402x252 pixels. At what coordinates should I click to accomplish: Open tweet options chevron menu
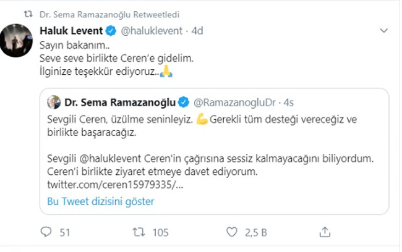point(384,30)
